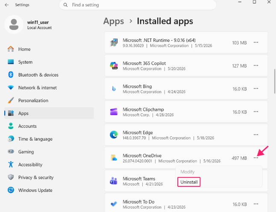The width and height of the screenshot is (276, 212).
Task: Click the Microsoft Teams app icon
Action: tap(114, 181)
